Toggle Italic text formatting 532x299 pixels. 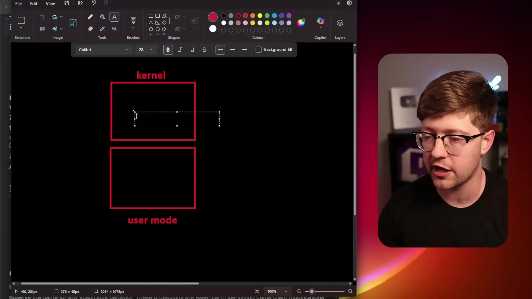(x=180, y=50)
